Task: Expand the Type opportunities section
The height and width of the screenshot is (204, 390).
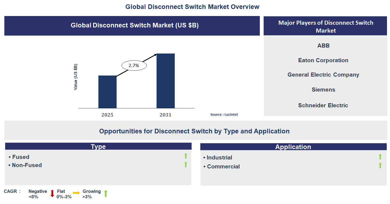Action: pos(98,146)
